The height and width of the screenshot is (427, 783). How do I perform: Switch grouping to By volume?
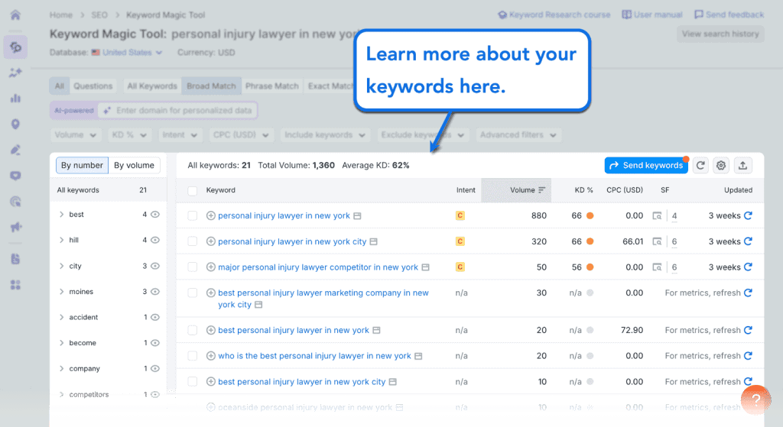[x=134, y=165]
